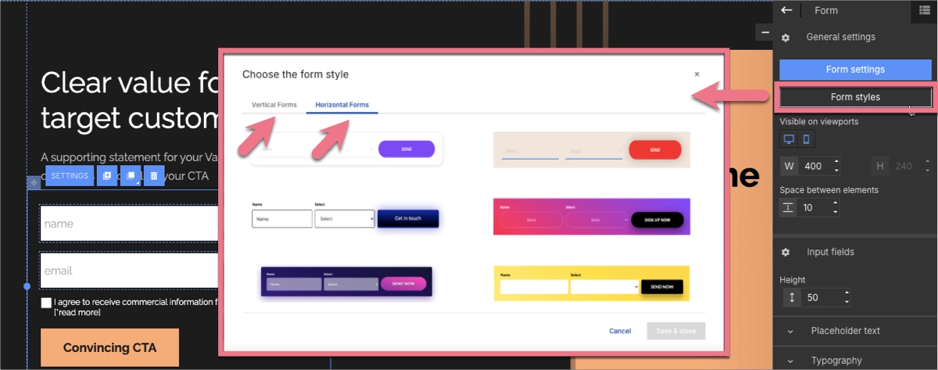This screenshot has height=370, width=938.
Task: Click the minus button above the orange canvas
Action: point(766,32)
